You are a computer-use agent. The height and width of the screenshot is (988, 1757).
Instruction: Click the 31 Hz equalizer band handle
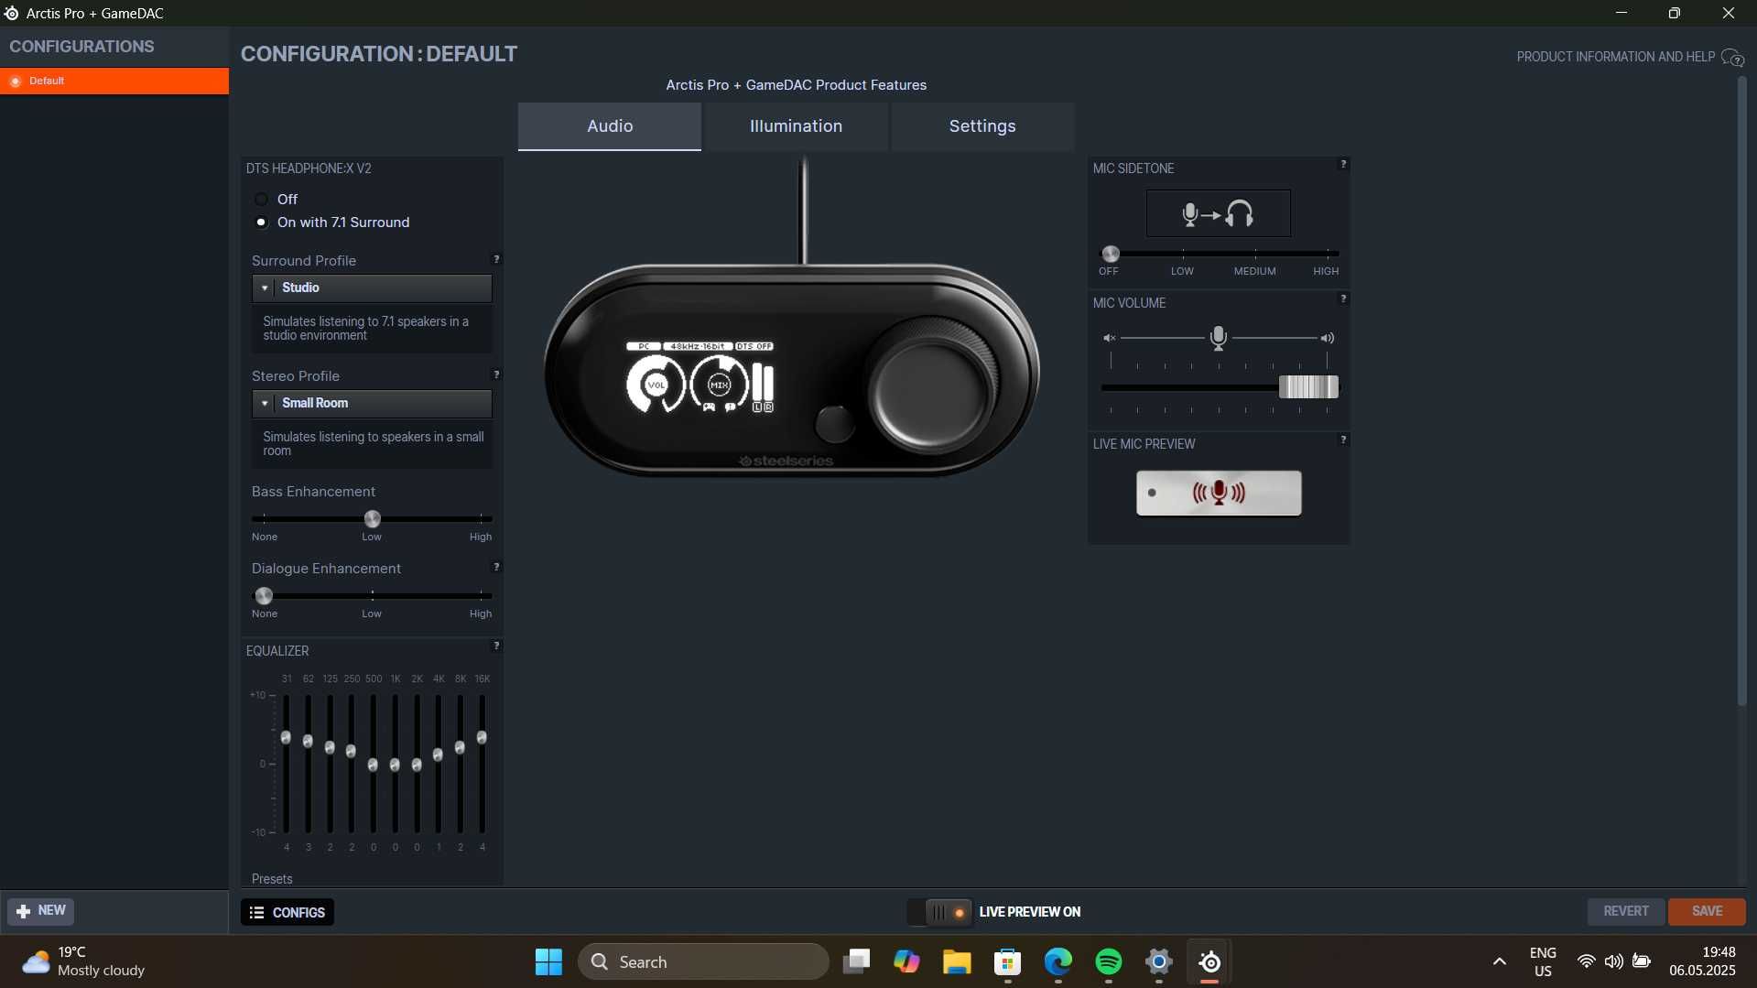click(286, 738)
